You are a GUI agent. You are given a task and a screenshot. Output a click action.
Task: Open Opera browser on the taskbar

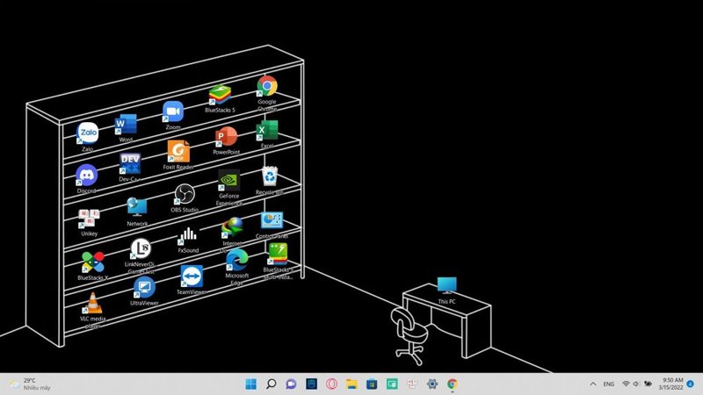click(x=331, y=384)
